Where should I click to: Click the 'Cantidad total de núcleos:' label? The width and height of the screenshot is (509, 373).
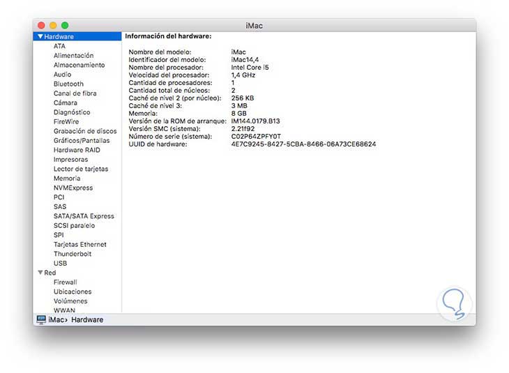coord(169,90)
